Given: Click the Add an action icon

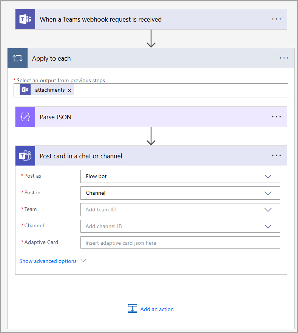Looking at the screenshot, I should point(132,309).
